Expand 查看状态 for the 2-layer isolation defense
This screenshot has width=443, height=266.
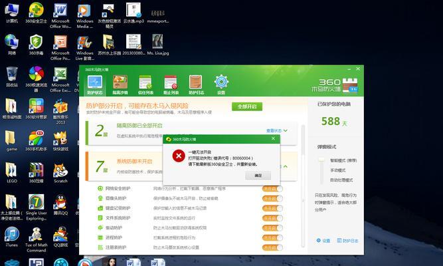pyautogui.click(x=276, y=131)
